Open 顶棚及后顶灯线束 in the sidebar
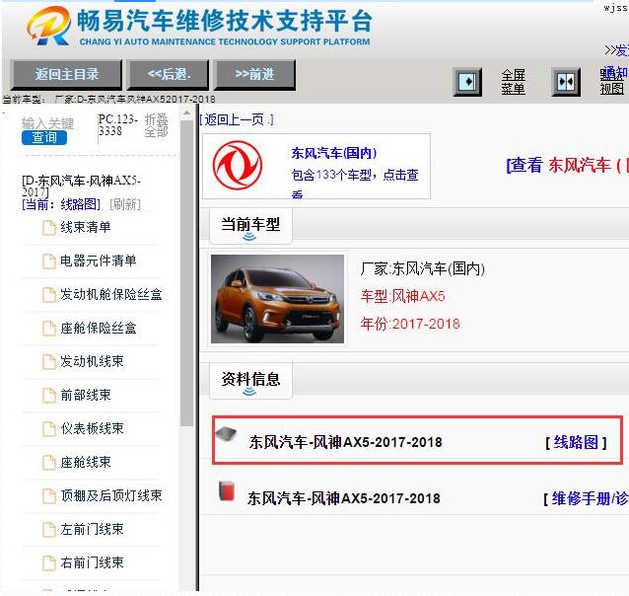 (111, 495)
